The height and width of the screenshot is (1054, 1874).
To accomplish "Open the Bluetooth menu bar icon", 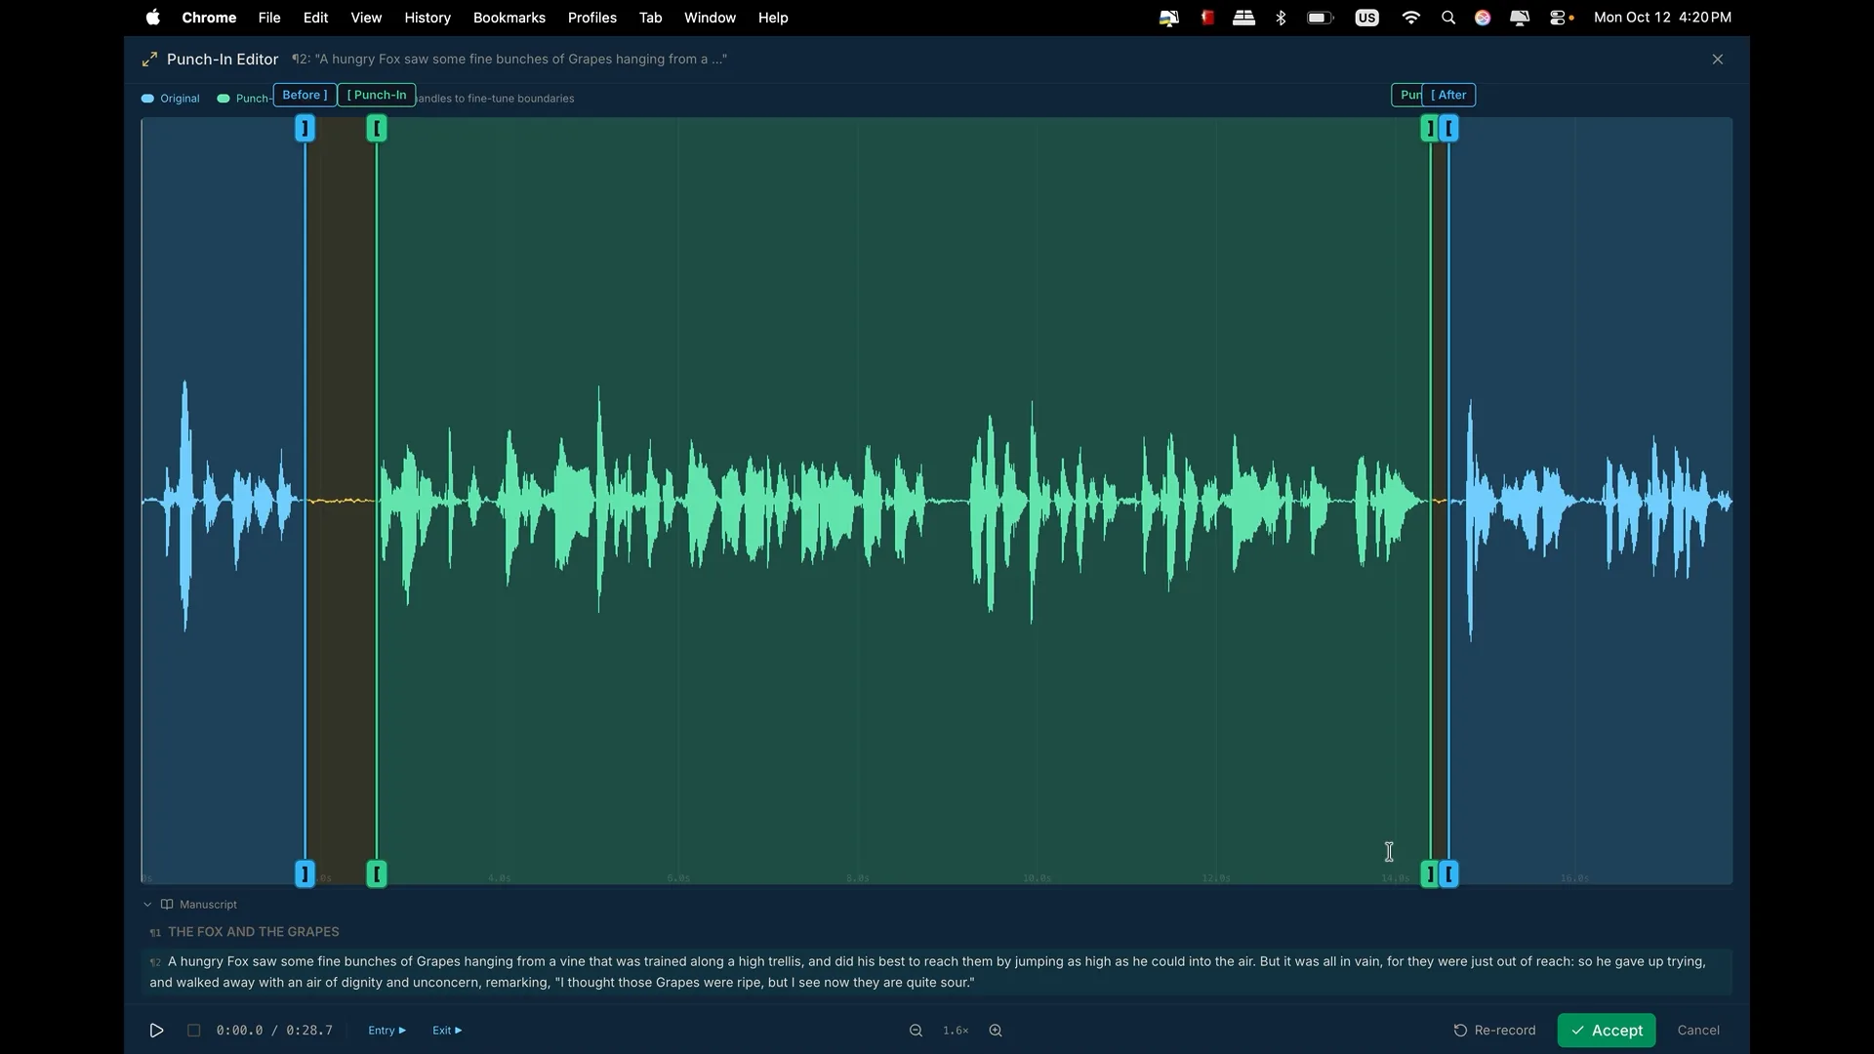I will (x=1282, y=18).
